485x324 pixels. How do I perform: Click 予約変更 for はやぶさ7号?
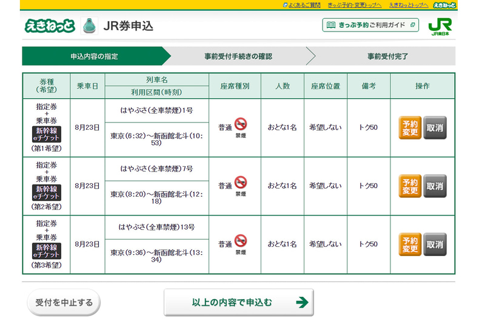[410, 186]
